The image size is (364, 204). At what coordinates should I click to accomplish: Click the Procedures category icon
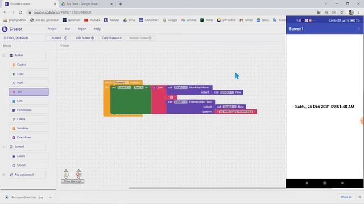[x=14, y=137]
